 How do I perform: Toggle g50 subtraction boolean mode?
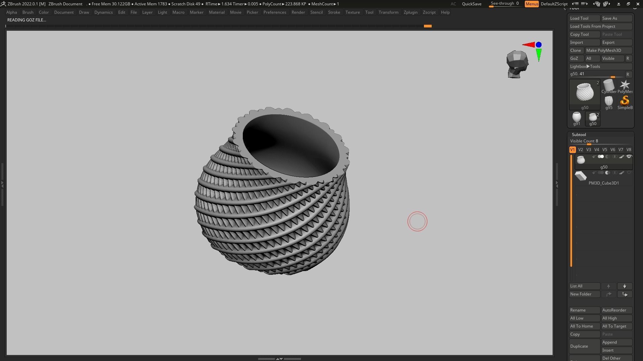click(x=608, y=157)
